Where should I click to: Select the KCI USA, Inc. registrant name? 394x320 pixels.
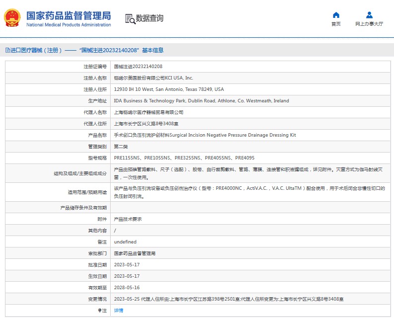153,78
